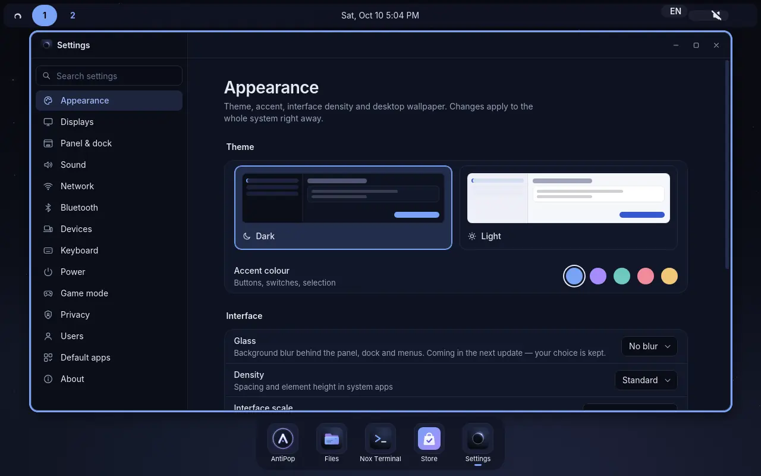Click the About info icon
The height and width of the screenshot is (476, 761).
coord(48,379)
